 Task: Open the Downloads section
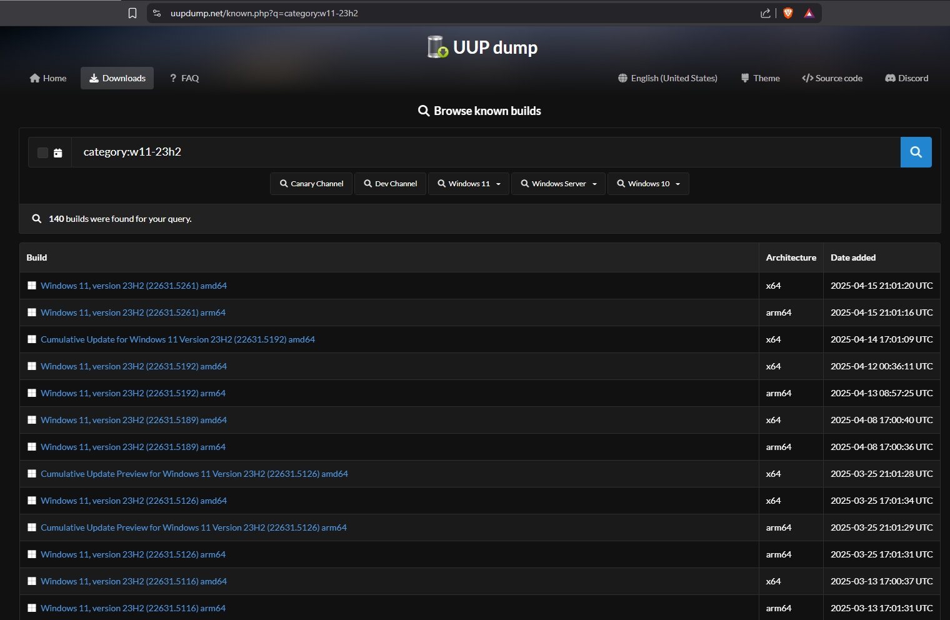coord(117,78)
